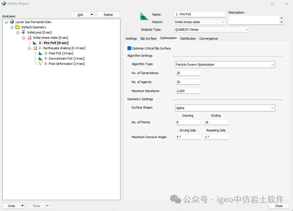Click the Maximum Iterations input field

[x=188, y=91]
